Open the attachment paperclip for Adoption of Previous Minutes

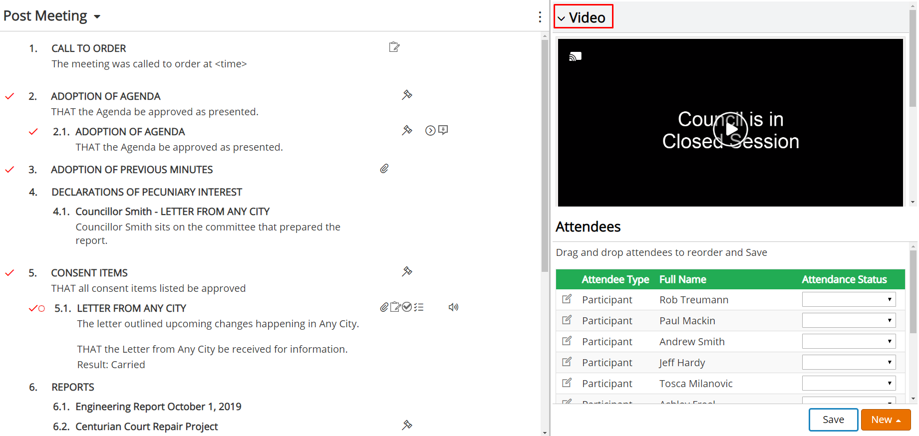coord(384,169)
